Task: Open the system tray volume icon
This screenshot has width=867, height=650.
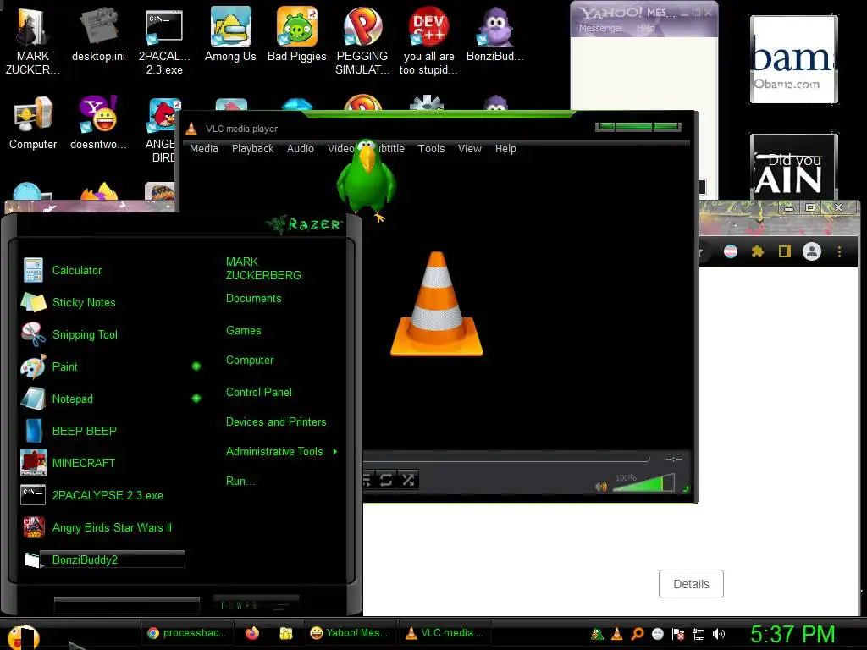Action: click(718, 634)
